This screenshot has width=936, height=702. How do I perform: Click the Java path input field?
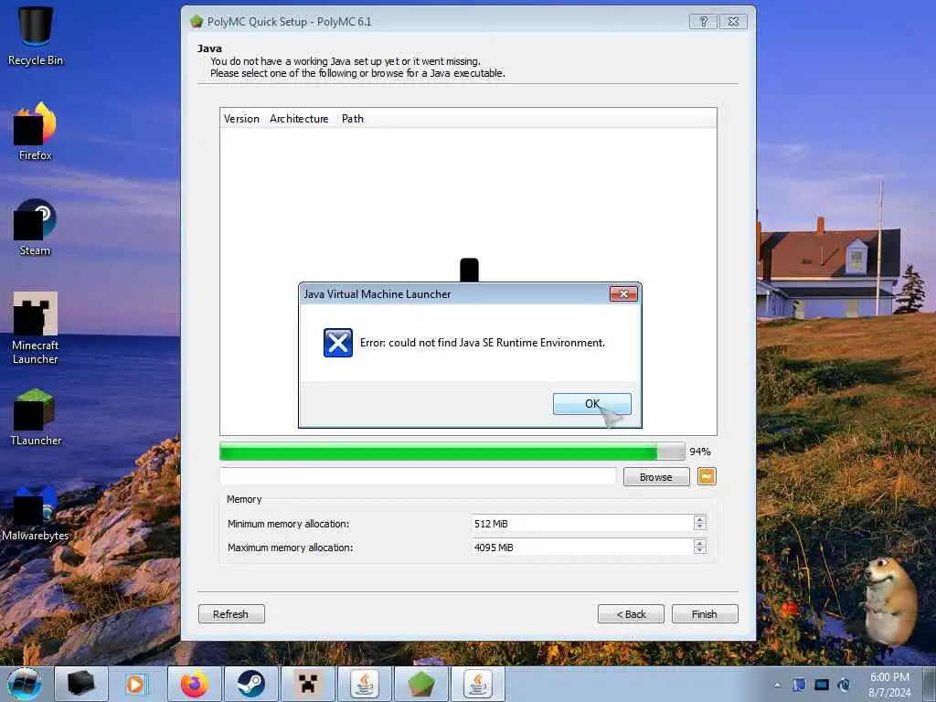tap(417, 476)
